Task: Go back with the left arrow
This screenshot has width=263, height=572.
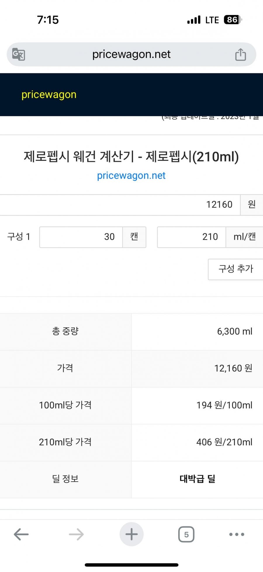Action: click(21, 534)
